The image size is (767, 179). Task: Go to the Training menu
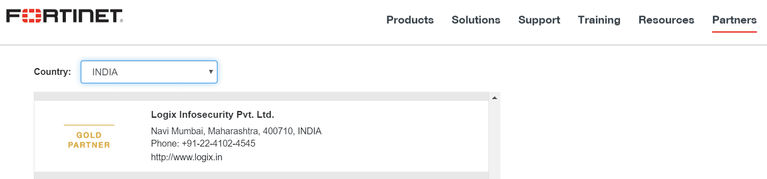click(599, 20)
